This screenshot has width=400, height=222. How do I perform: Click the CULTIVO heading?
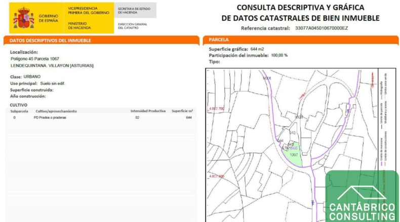click(x=19, y=105)
